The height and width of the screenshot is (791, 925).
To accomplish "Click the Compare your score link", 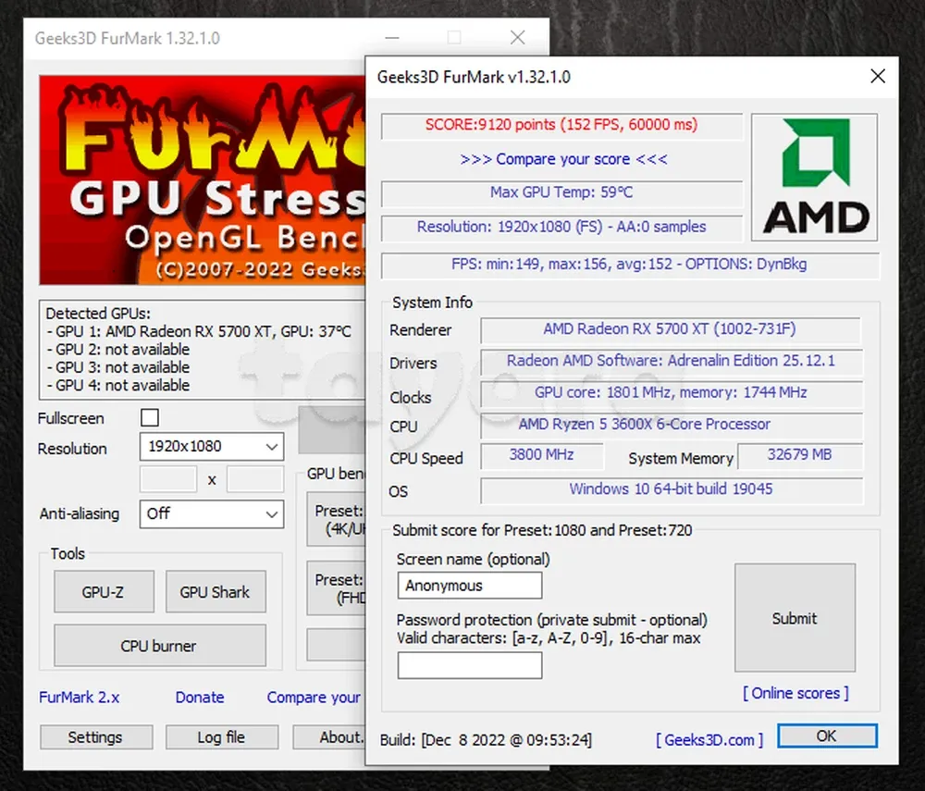I will pyautogui.click(x=563, y=159).
